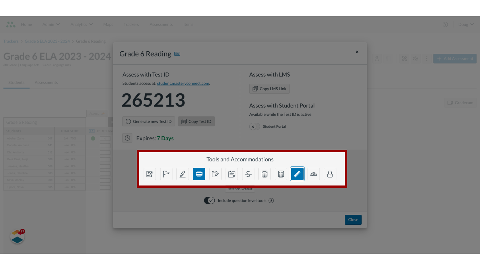Screen dimensions: 480x270
Task: Click the Restore Default option
Action: click(240, 188)
